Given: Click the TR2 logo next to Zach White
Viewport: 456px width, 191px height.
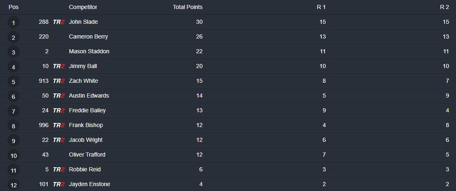Looking at the screenshot, I should pyautogui.click(x=59, y=81).
